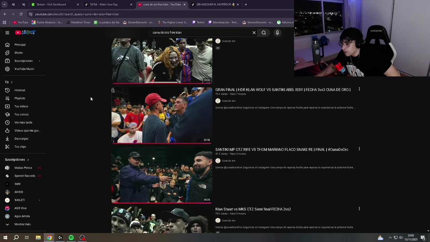Screen dimensions: 430x242
Task: Open the YouTube hamburger guide menu
Action: pos(7,33)
